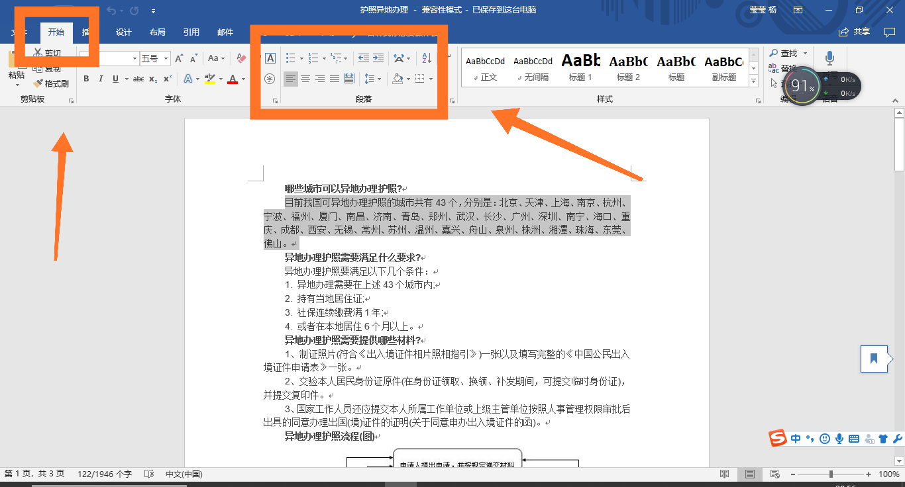Toggle distributed alignment
This screenshot has height=487, width=905.
[x=349, y=79]
